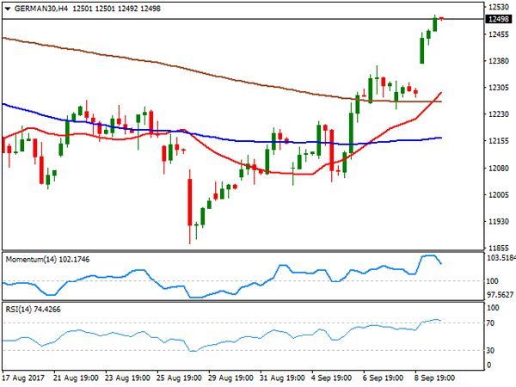Click the 12380 price axis label

click(499, 61)
